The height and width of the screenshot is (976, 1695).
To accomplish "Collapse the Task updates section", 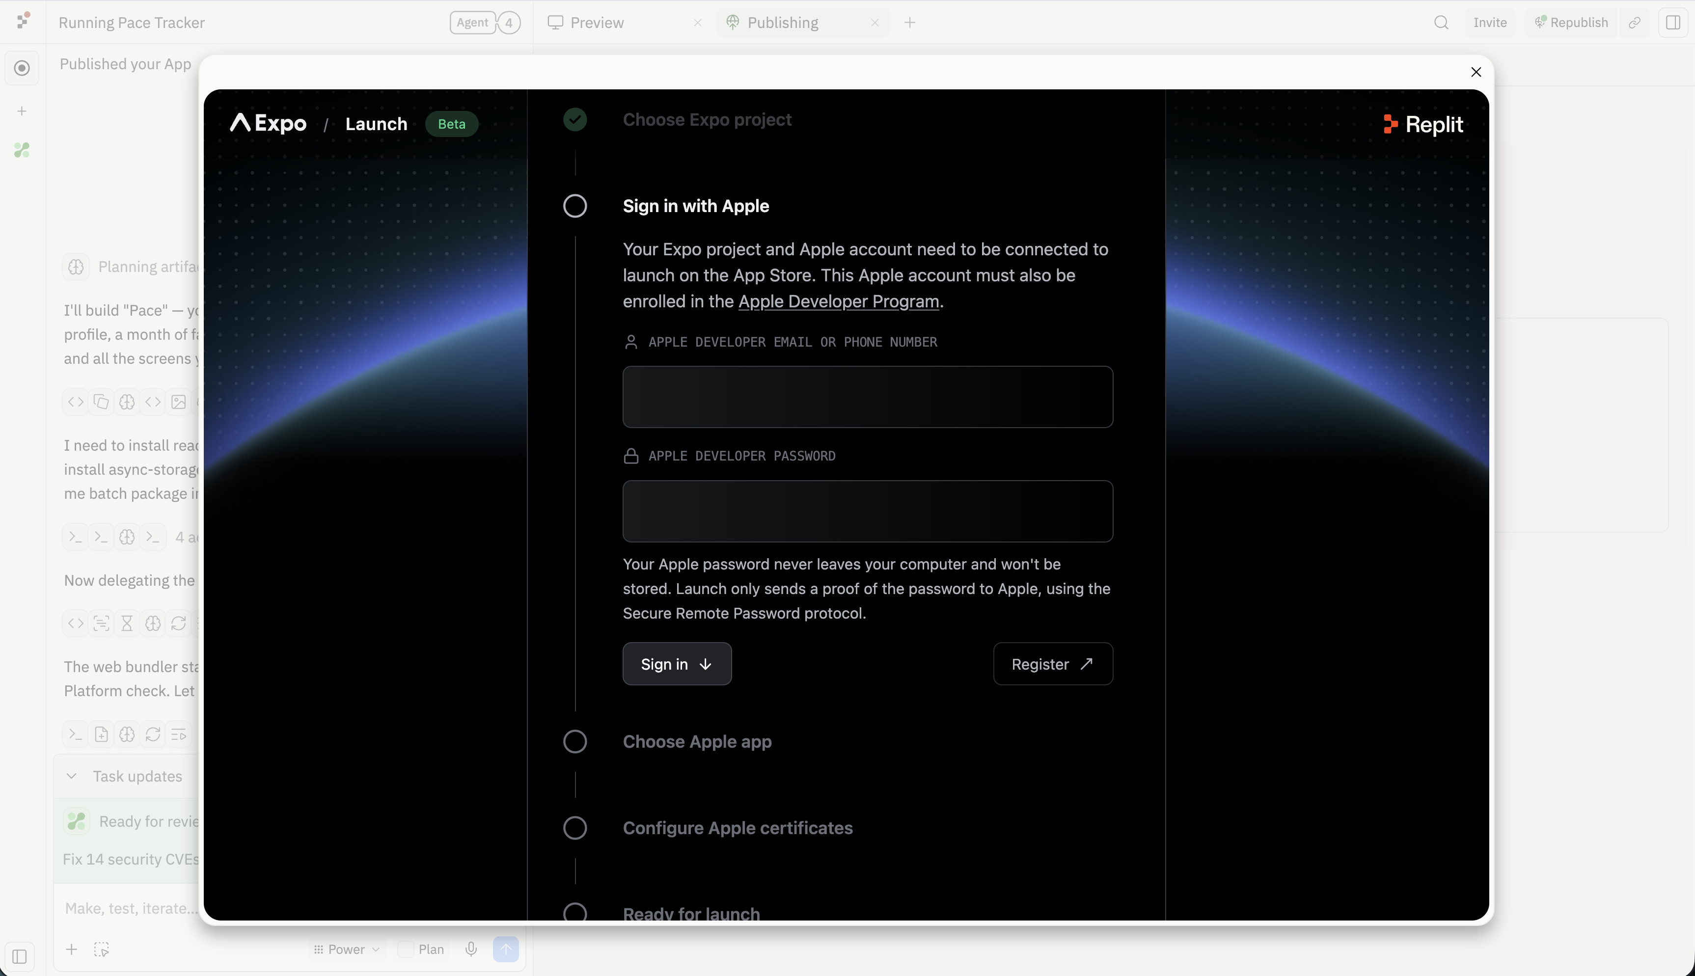I will [71, 776].
